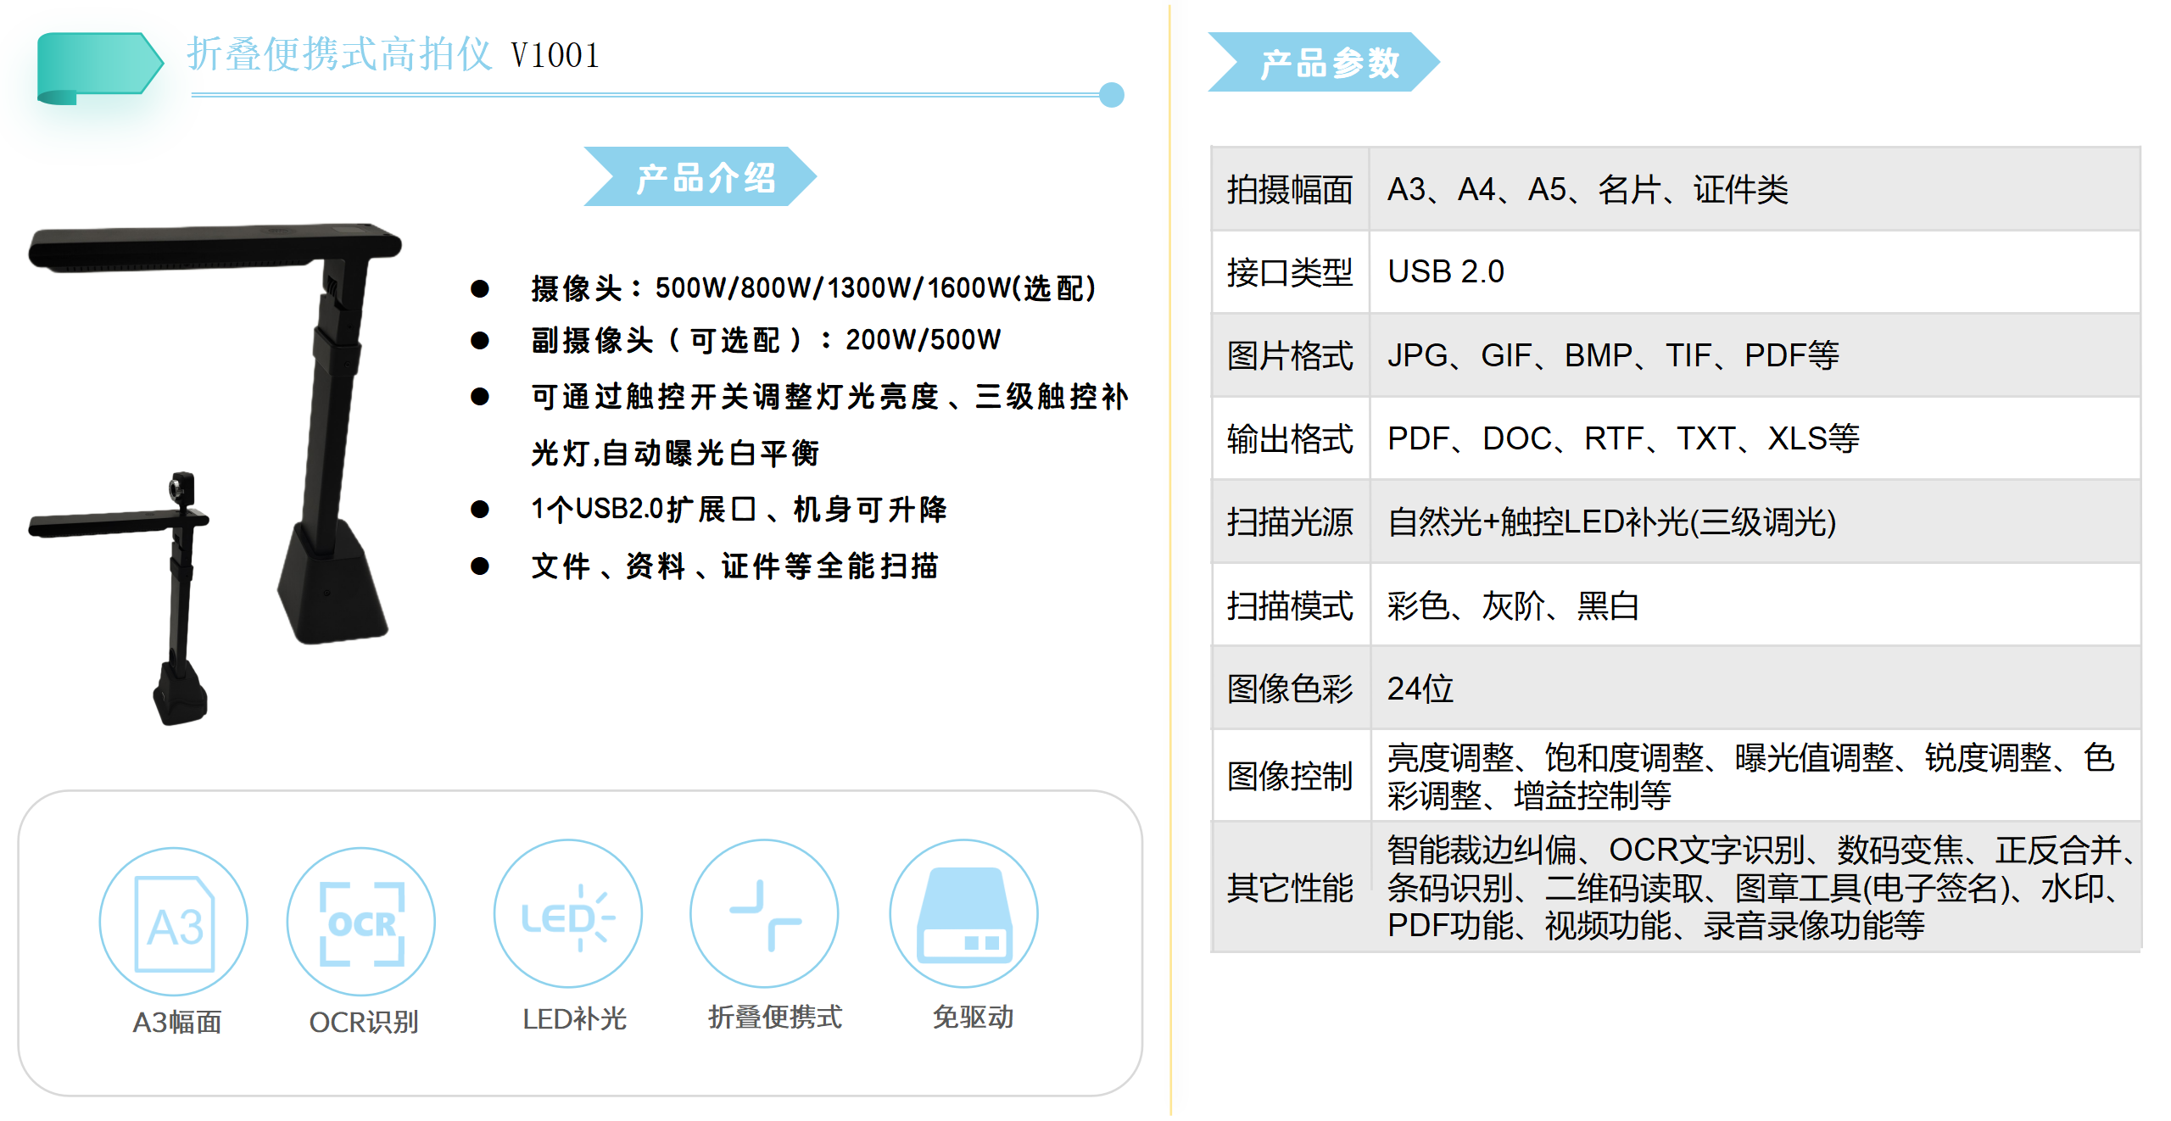
Task: Click the A3 document format icon
Action: (x=174, y=922)
